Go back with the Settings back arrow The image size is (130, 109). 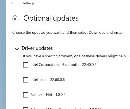12,3
